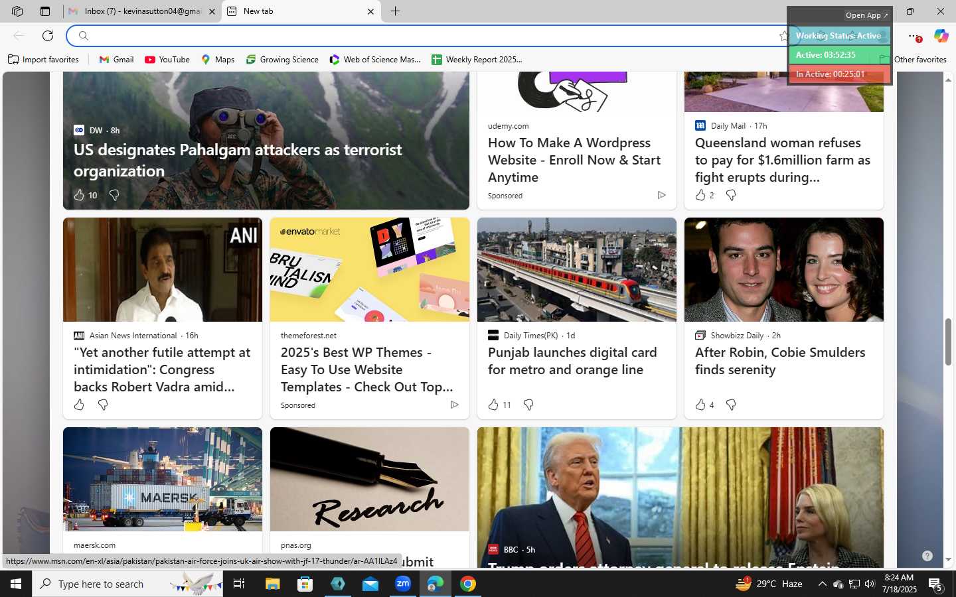This screenshot has height=597, width=956.
Task: Open the envato market WP Themes thumbnail
Action: pyautogui.click(x=370, y=269)
